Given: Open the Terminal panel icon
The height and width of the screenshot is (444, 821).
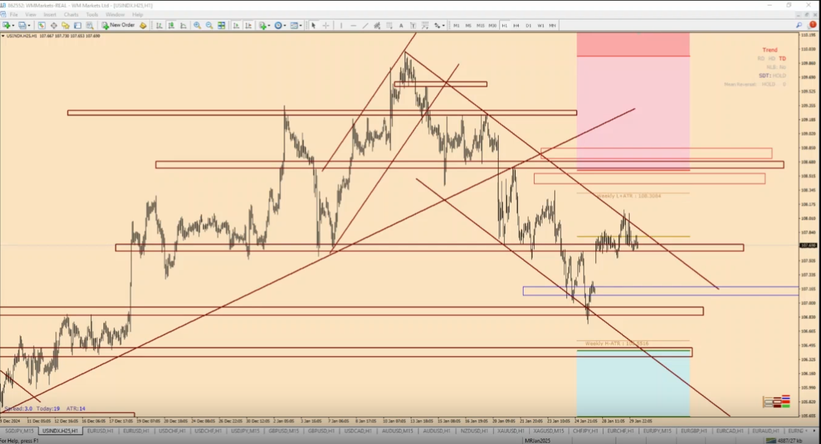Looking at the screenshot, I should click(77, 26).
